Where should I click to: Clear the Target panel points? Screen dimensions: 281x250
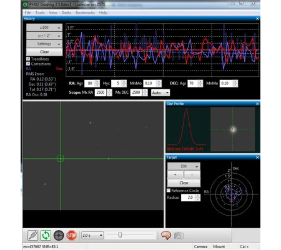tap(184, 183)
